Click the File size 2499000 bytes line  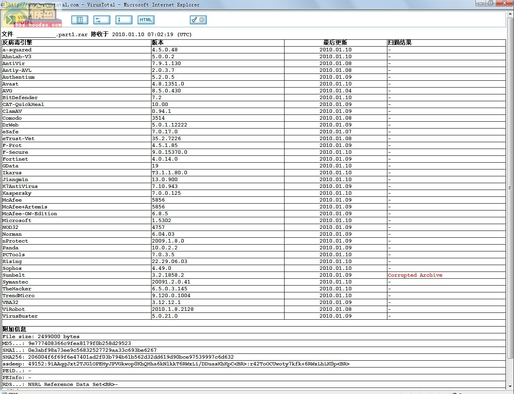[41, 337]
